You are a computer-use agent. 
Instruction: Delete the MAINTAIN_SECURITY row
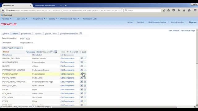85,58
